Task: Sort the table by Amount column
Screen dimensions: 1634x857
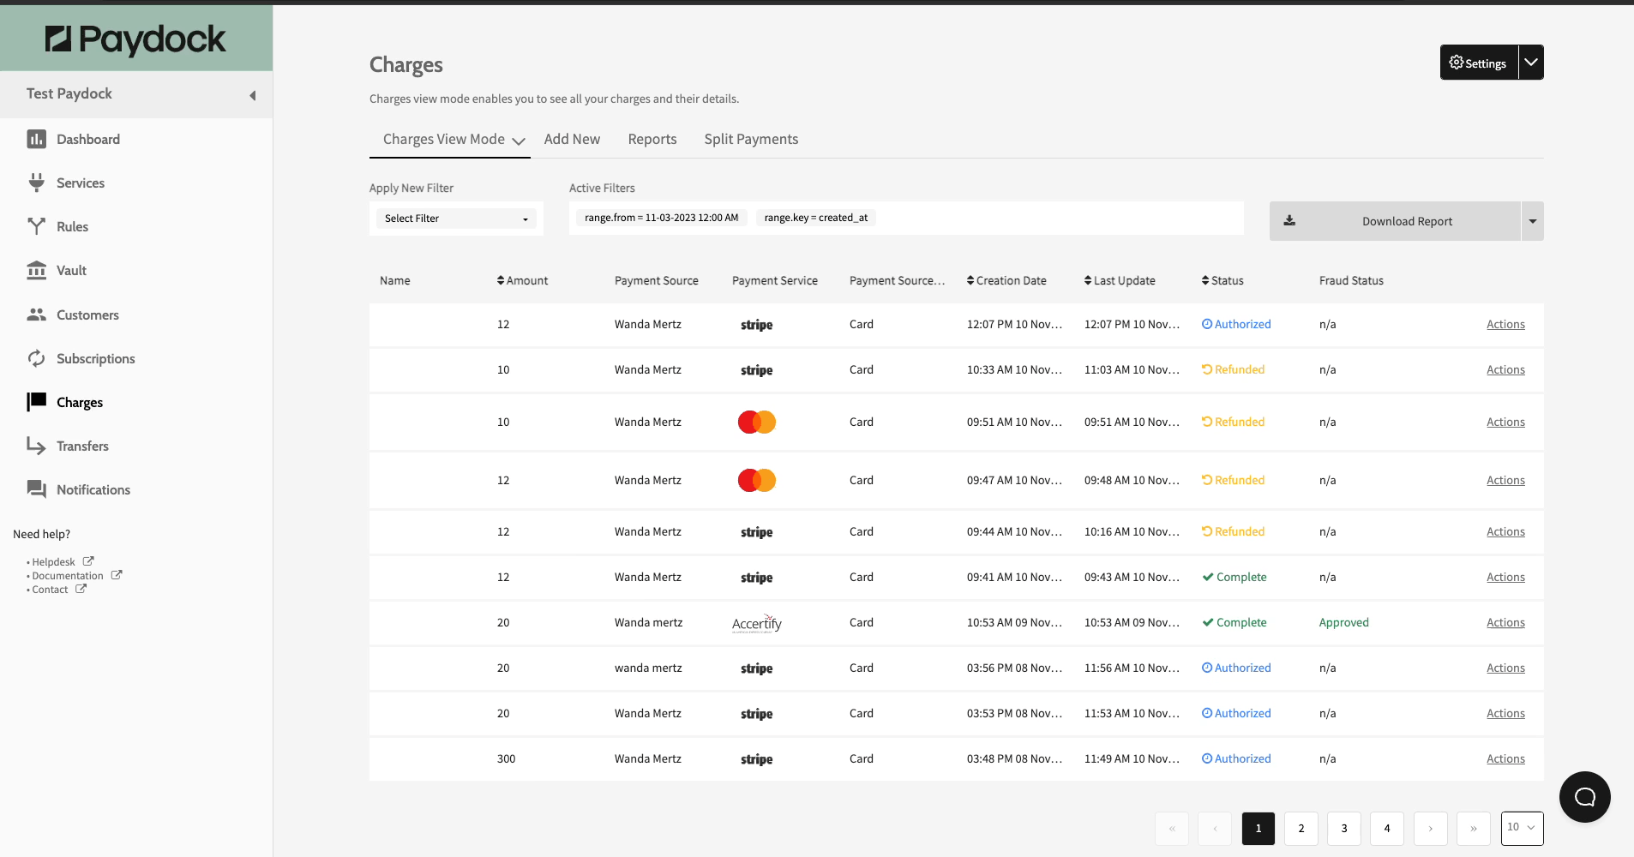Action: point(522,280)
